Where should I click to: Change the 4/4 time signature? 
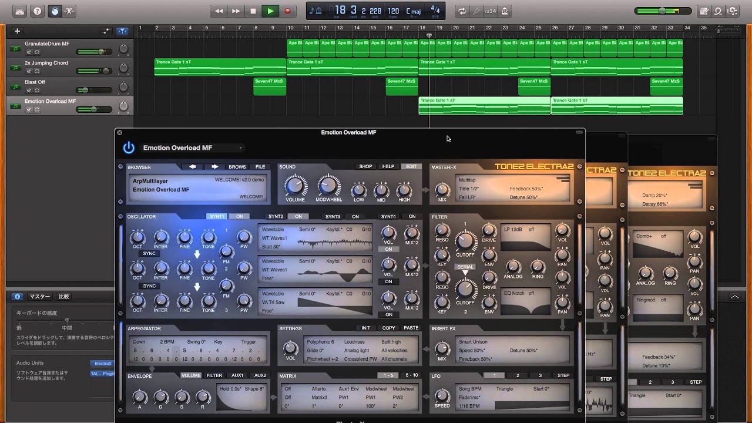pyautogui.click(x=435, y=9)
